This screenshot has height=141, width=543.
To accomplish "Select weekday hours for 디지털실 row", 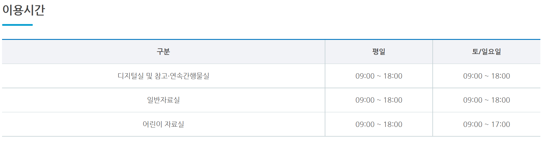I will (x=379, y=76).
